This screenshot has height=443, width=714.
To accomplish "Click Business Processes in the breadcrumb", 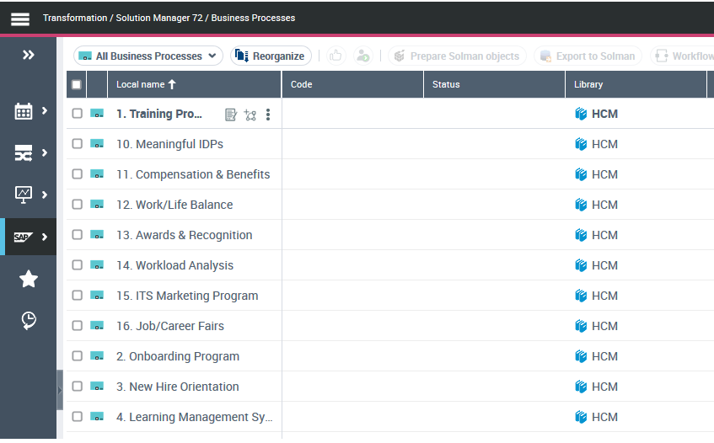I will coord(254,18).
